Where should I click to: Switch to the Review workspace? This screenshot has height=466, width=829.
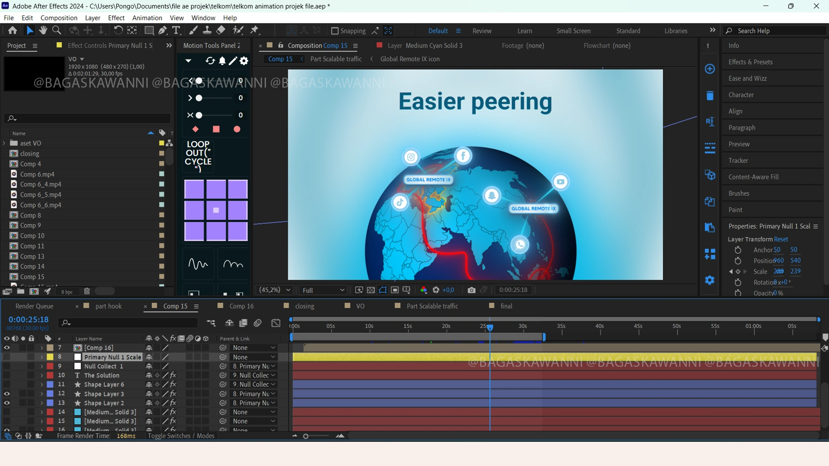pyautogui.click(x=482, y=31)
